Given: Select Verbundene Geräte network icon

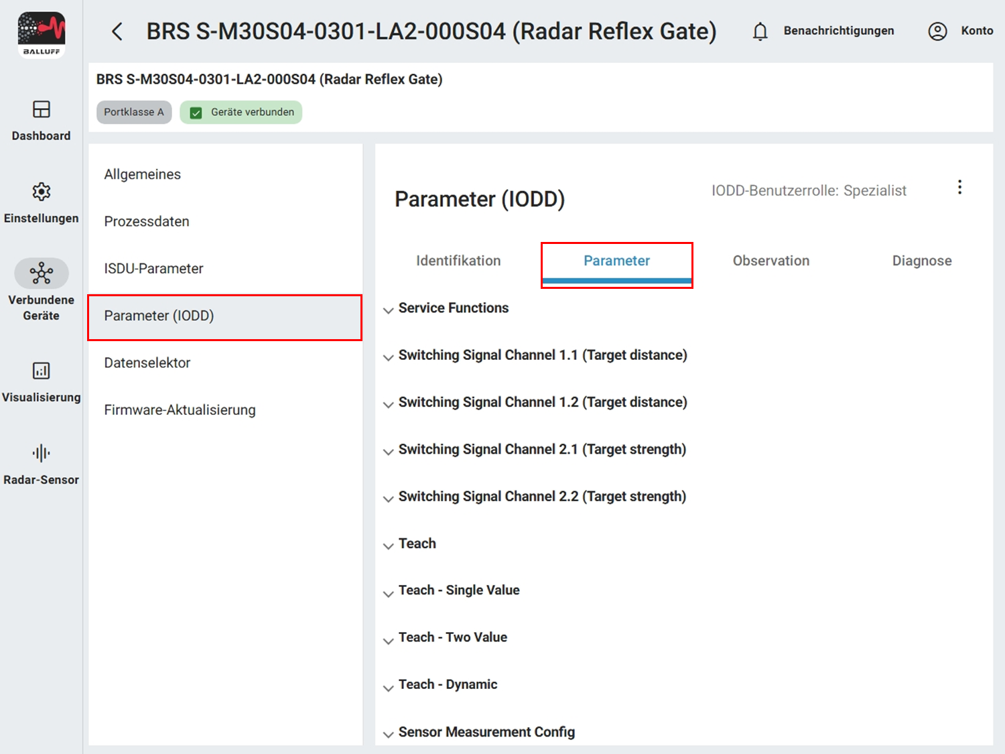Looking at the screenshot, I should 42,273.
